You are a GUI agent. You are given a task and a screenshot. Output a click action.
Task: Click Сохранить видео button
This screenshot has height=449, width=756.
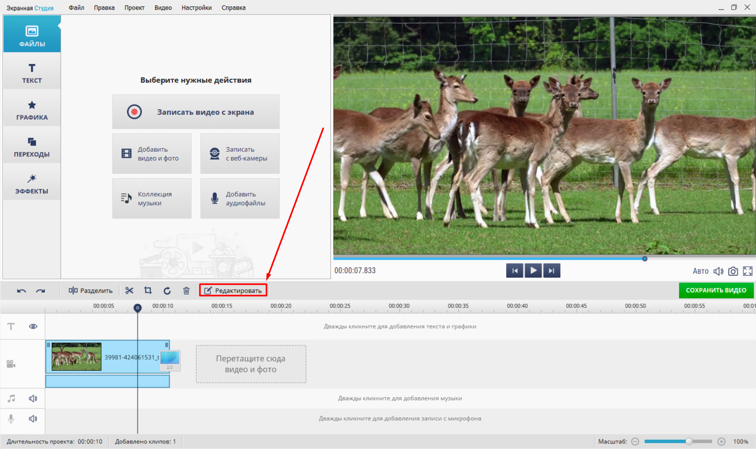pyautogui.click(x=716, y=290)
